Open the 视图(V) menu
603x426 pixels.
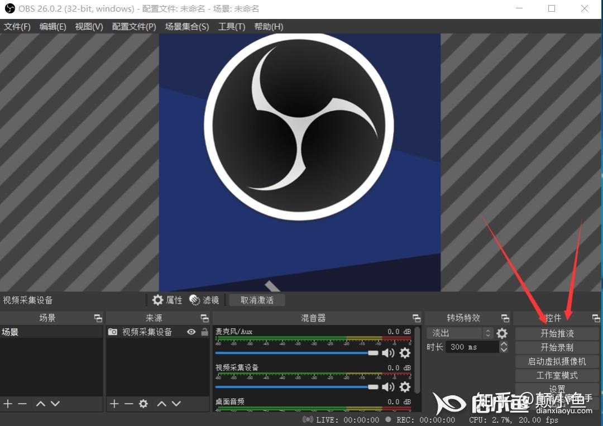point(89,27)
